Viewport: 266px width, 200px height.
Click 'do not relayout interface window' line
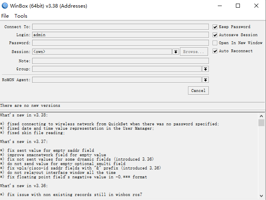[58, 173]
